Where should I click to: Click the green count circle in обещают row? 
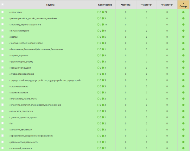coord(103,68)
